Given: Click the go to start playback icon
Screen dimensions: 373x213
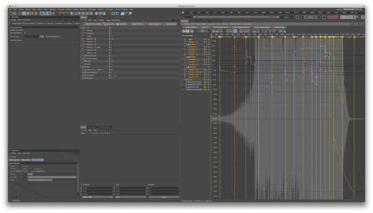Looking at the screenshot, I should pos(297,17).
